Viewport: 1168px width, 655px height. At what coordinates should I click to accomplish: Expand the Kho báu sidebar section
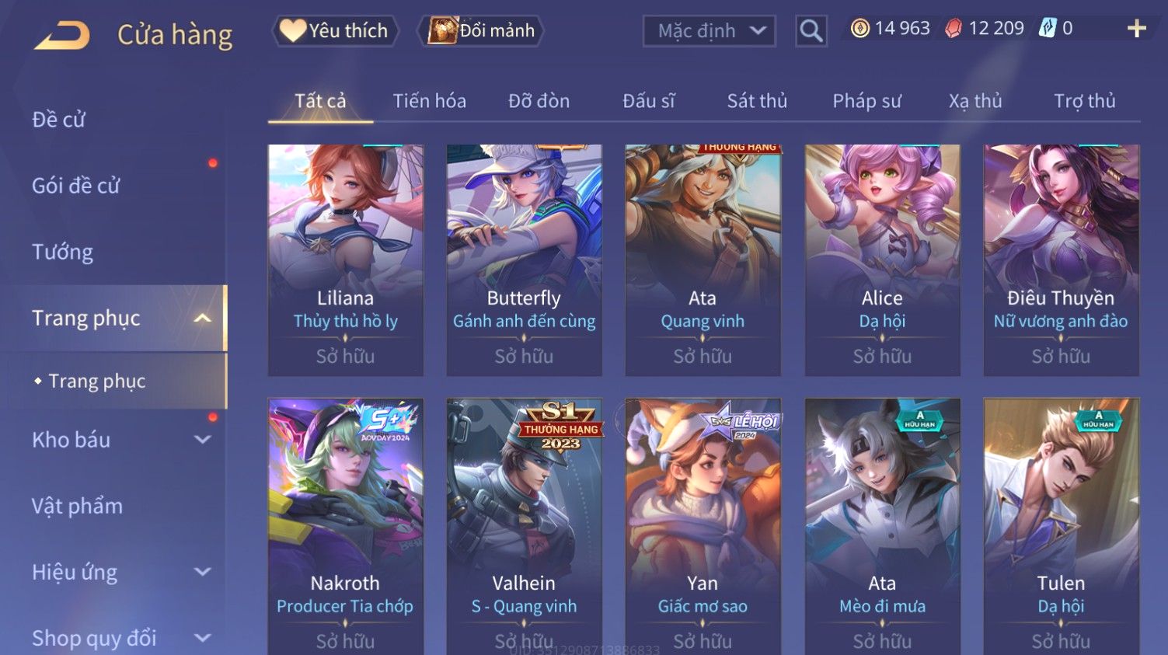pos(202,440)
